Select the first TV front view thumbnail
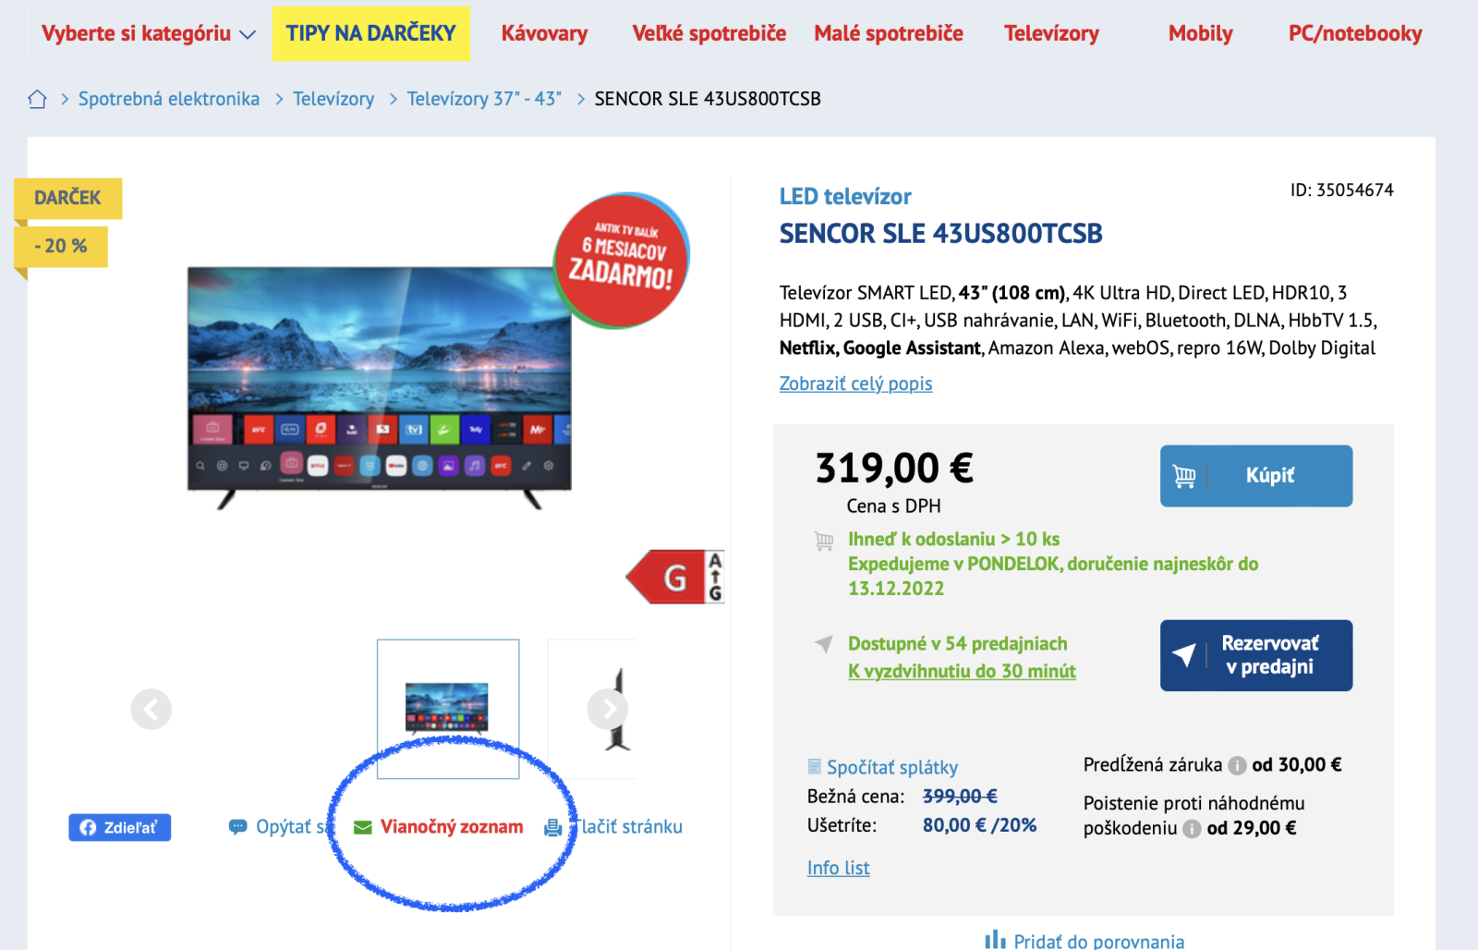The image size is (1478, 950). 448,709
